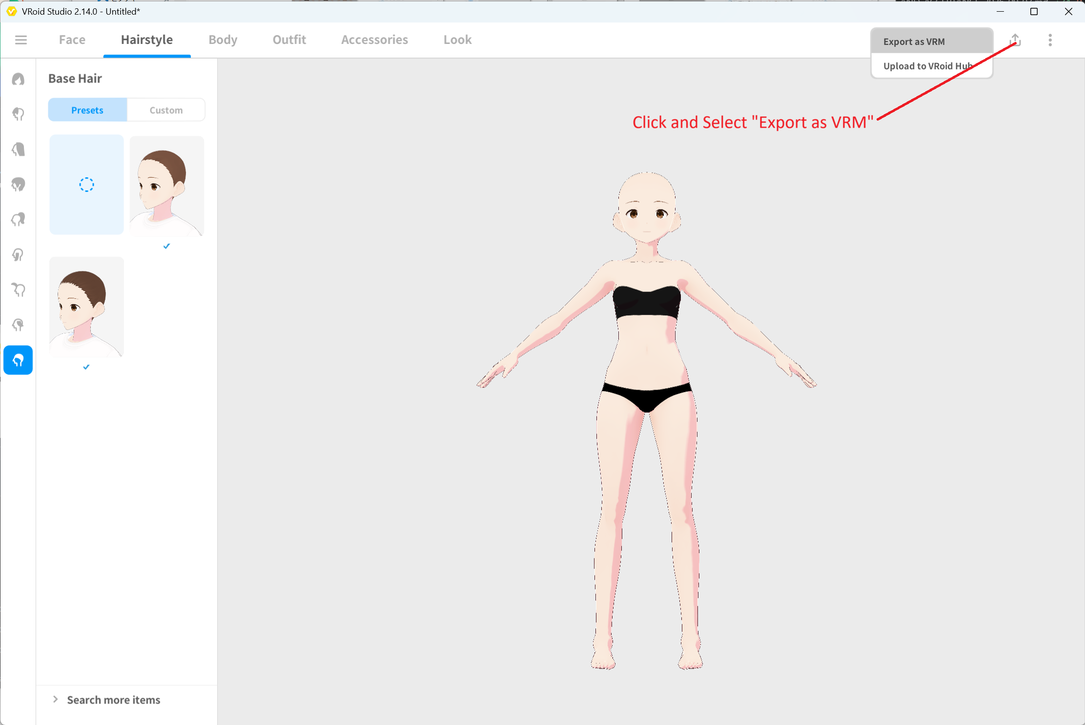
Task: Choose "Export as VRM" from the menu
Action: pos(932,41)
